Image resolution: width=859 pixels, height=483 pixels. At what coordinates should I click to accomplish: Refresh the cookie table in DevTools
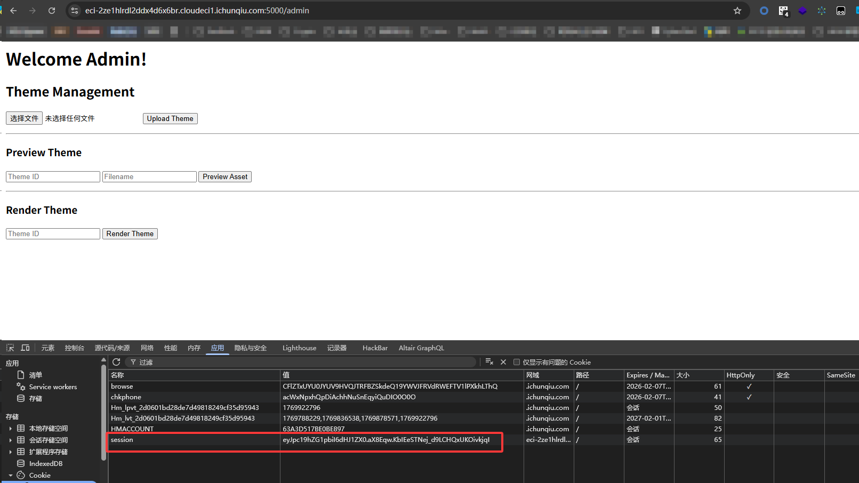tap(116, 362)
